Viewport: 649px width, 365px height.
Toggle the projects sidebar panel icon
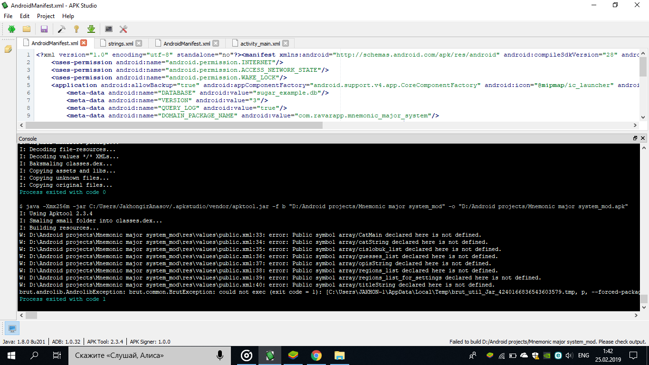click(x=8, y=49)
